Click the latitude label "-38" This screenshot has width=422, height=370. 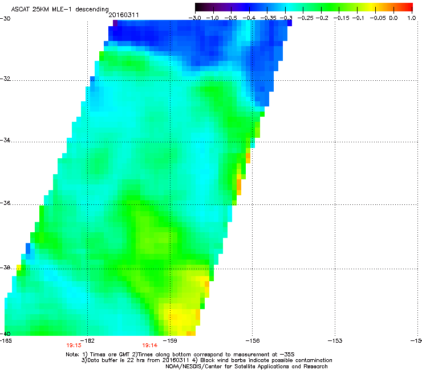[x=5, y=268]
